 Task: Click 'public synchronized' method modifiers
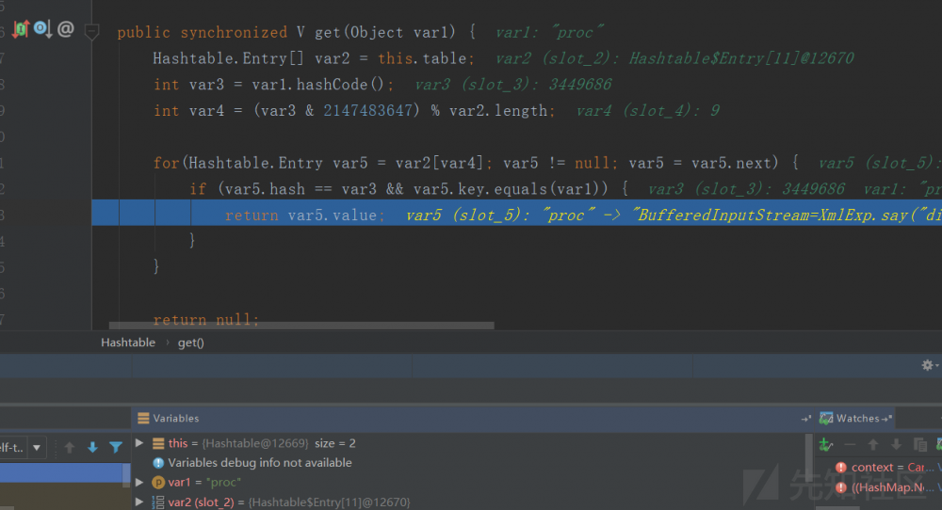click(x=203, y=32)
